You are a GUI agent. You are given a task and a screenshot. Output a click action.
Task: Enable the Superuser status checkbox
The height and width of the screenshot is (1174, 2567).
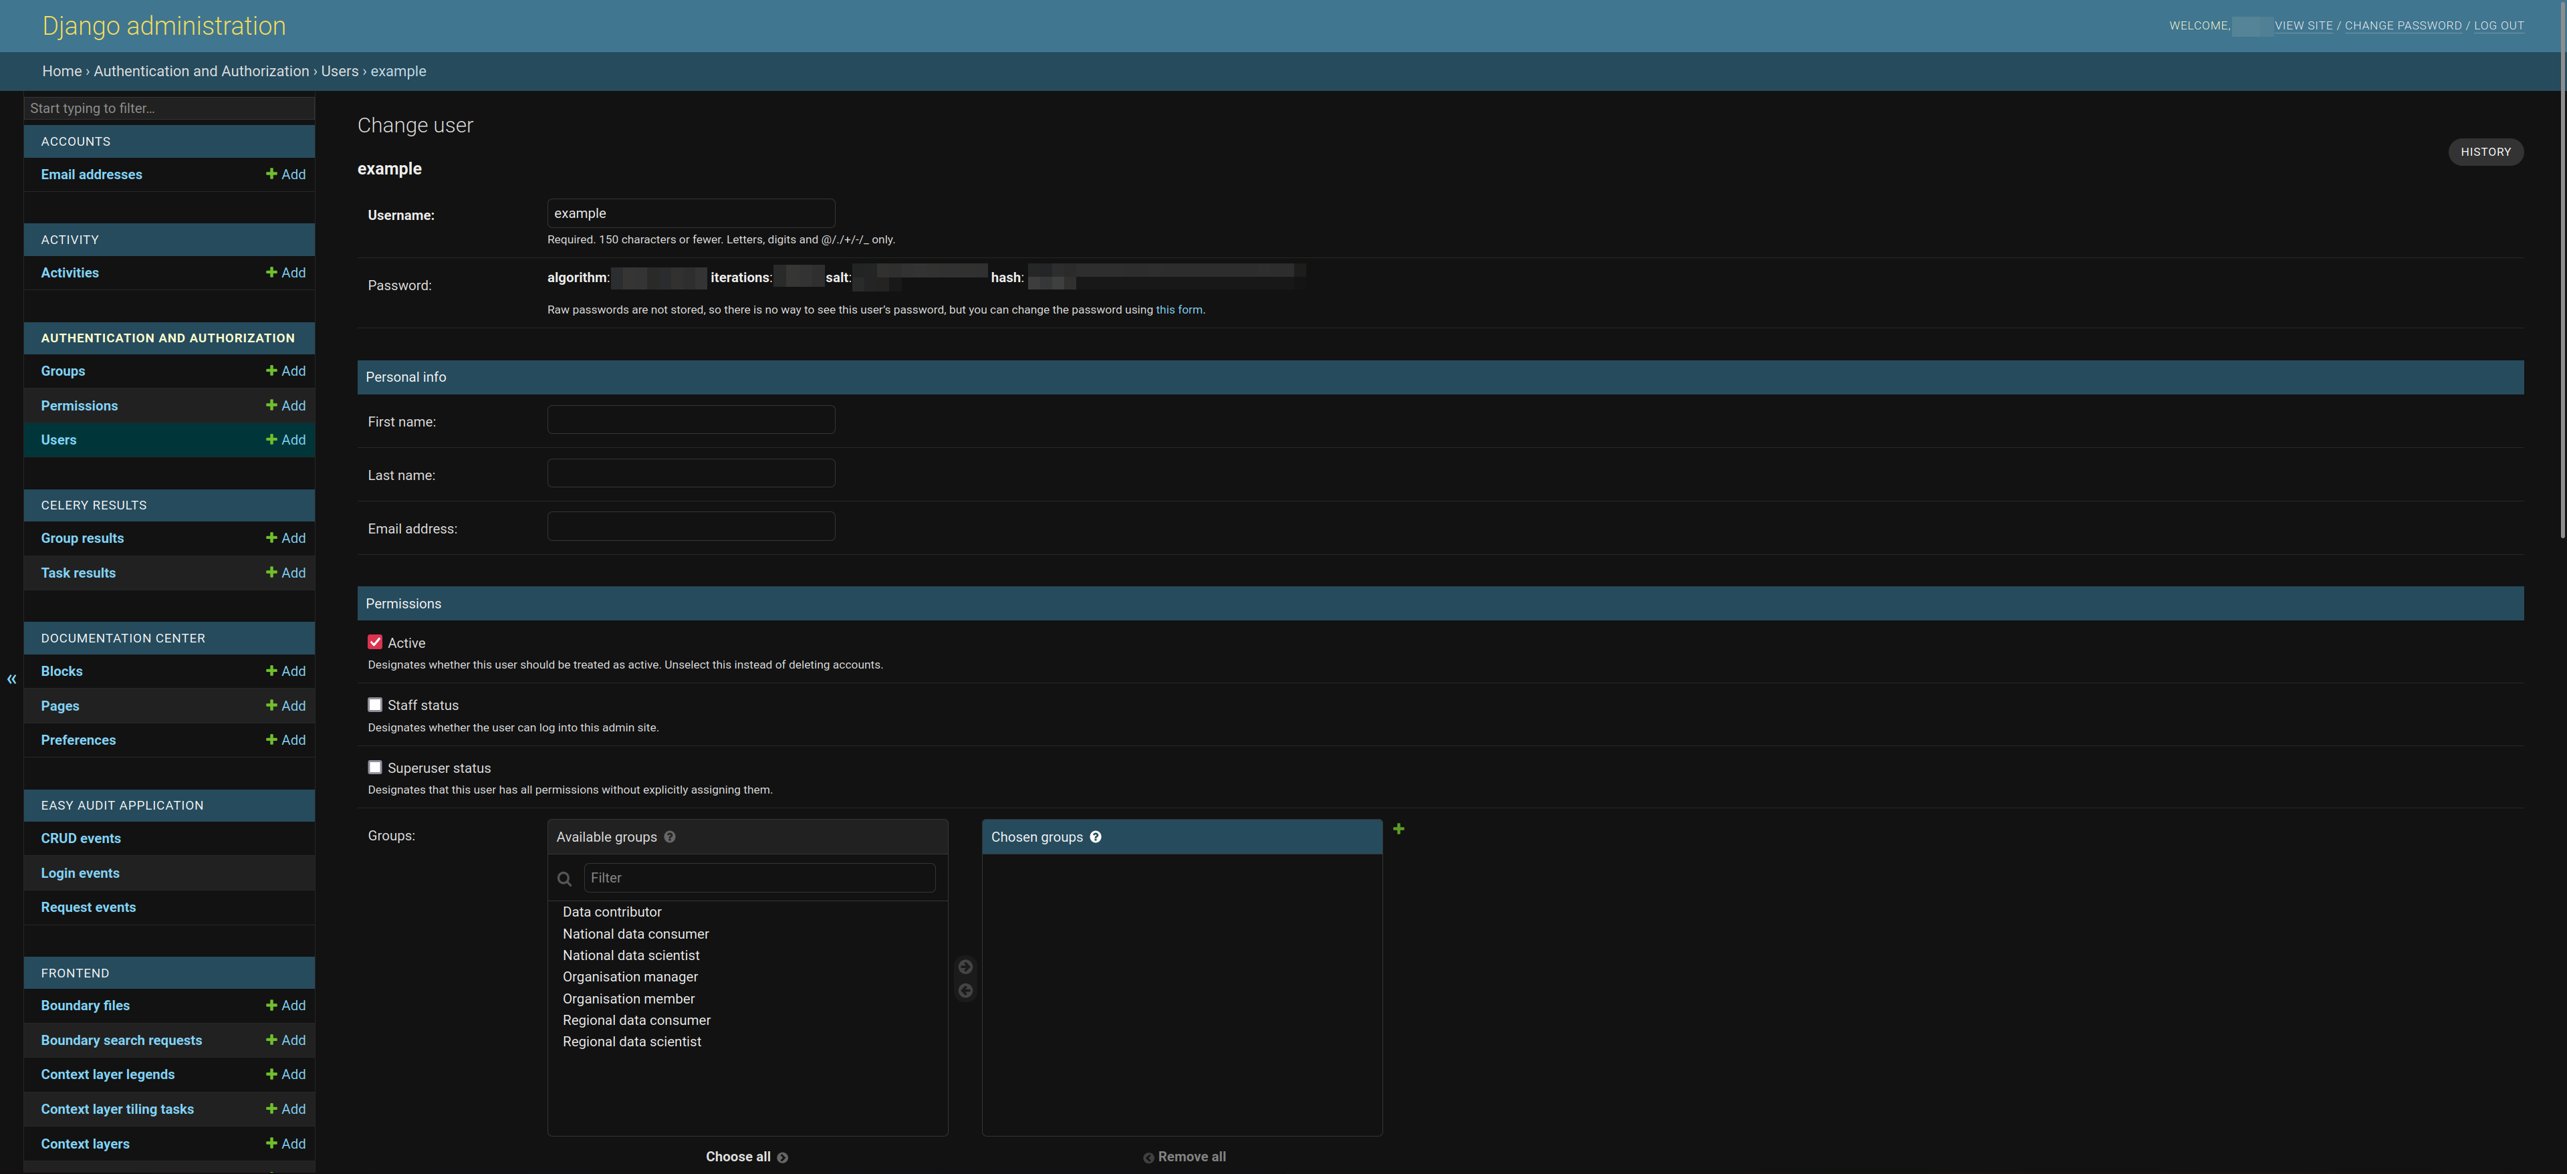[374, 768]
